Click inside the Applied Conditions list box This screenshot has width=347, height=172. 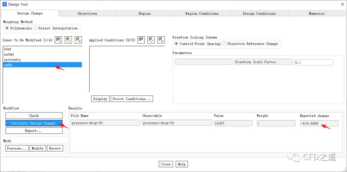pyautogui.click(x=127, y=69)
